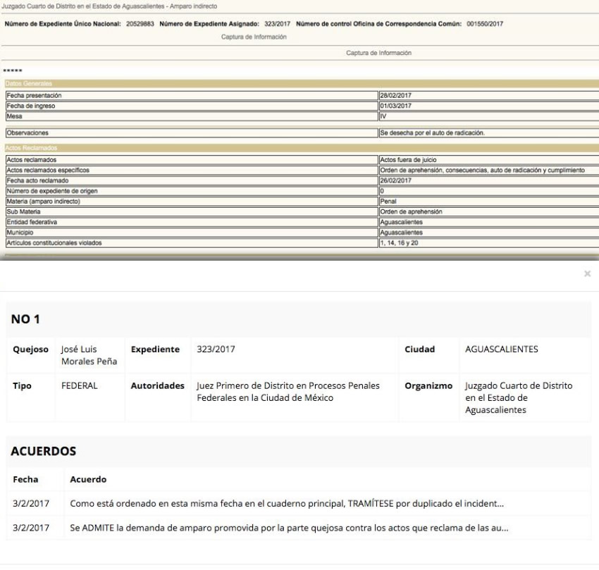
Task: Click the quejoso name José Luis Morales Peña
Action: click(89, 355)
